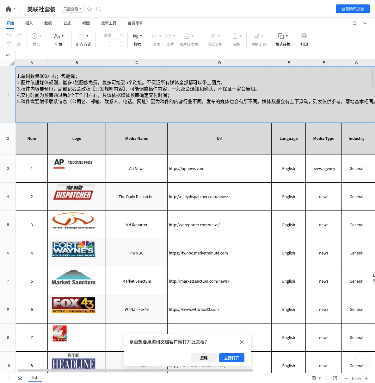Image resolution: width=375 pixels, height=383 pixels.
Task: Click the decimal places .0 control
Action: (109, 45)
